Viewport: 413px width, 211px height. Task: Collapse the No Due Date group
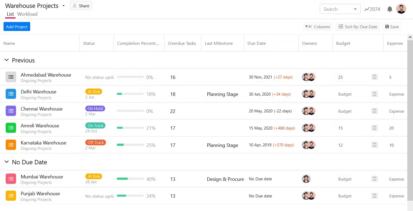[7, 162]
